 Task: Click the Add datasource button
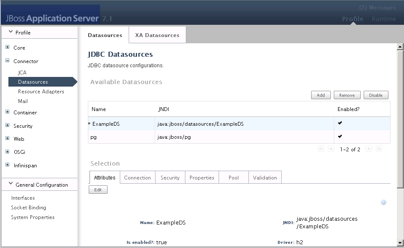tap(321, 95)
